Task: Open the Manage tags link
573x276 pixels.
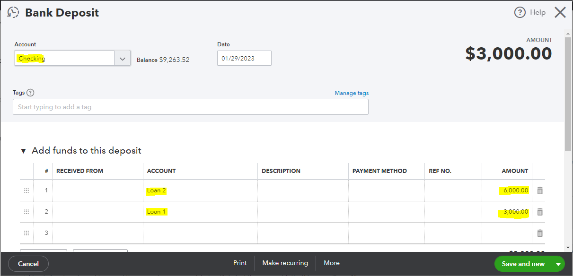Action: pyautogui.click(x=352, y=93)
